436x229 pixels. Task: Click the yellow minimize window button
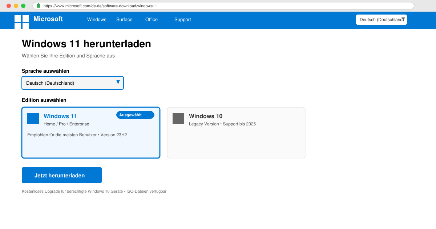click(16, 6)
